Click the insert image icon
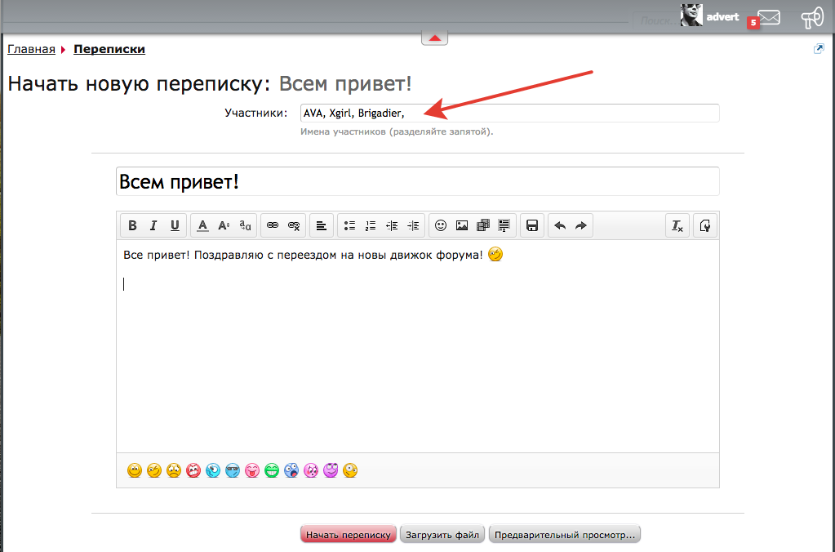 click(x=462, y=226)
